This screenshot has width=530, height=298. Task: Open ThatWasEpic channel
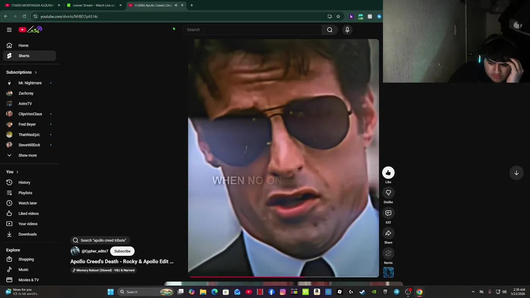(29, 135)
